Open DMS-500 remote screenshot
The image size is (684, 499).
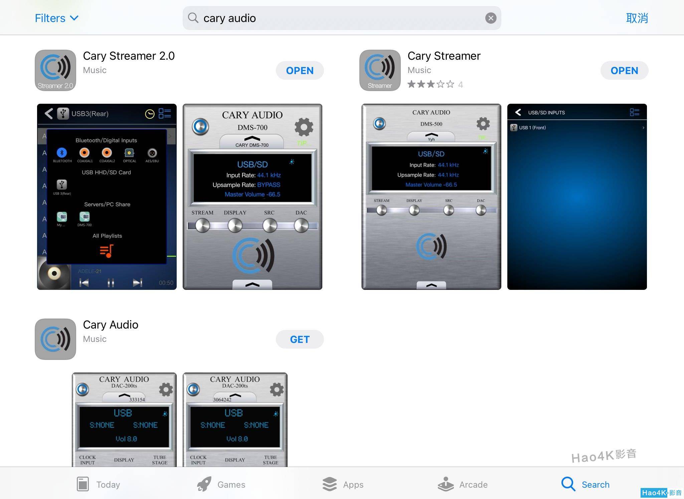coord(431,197)
